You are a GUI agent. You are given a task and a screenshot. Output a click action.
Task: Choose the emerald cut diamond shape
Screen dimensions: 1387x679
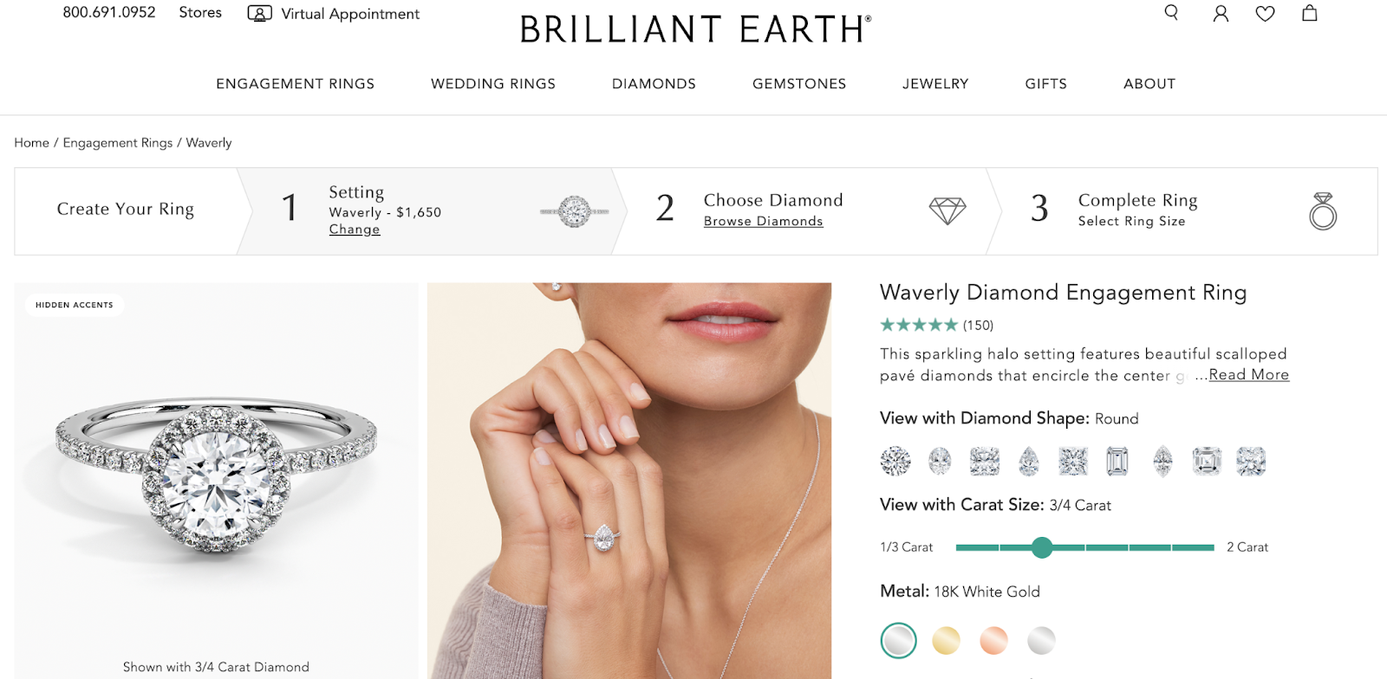point(1117,462)
